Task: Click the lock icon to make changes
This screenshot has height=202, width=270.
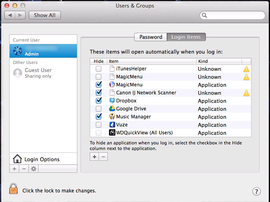Action: point(14,188)
